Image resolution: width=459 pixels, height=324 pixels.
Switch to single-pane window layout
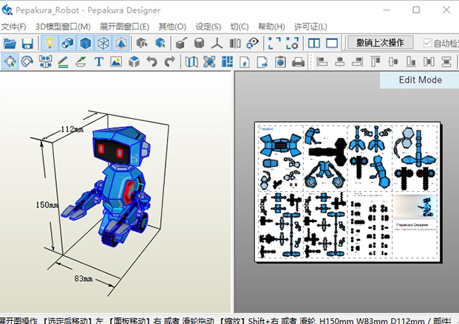point(332,44)
